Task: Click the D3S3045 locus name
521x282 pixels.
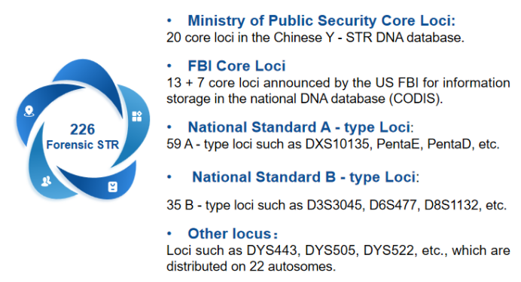Action: click(x=334, y=205)
